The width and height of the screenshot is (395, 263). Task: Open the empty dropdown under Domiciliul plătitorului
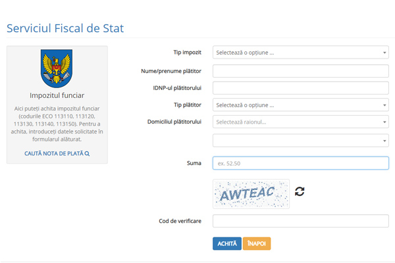point(301,141)
